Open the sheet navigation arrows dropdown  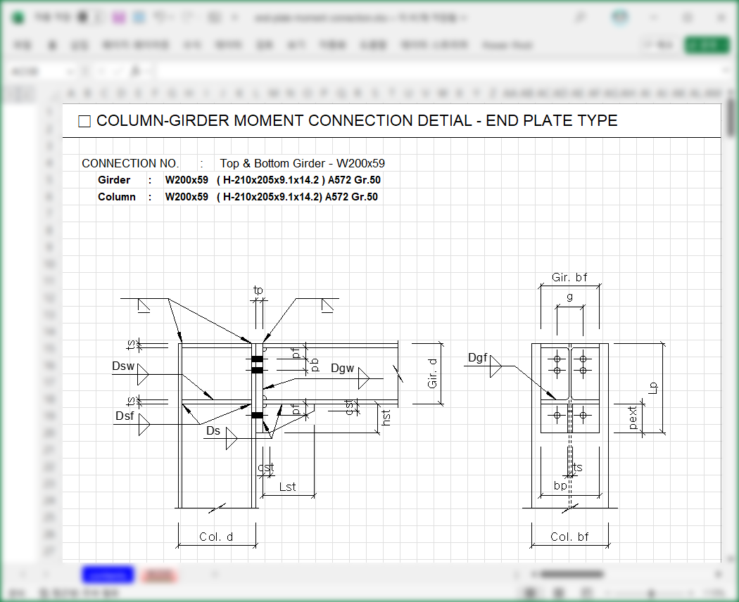click(24, 575)
